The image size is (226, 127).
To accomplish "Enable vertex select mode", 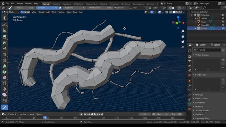I will click(x=22, y=12).
